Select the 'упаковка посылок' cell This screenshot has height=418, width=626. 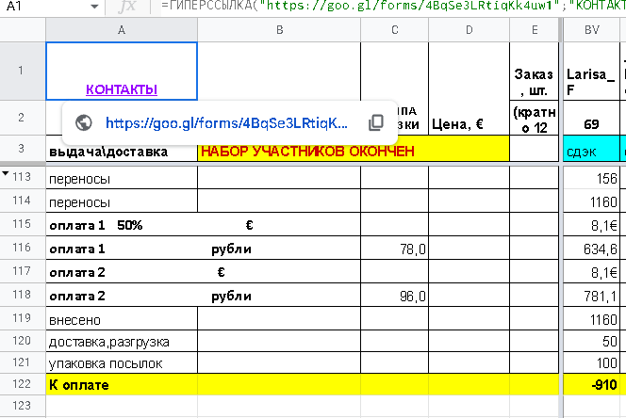point(121,362)
